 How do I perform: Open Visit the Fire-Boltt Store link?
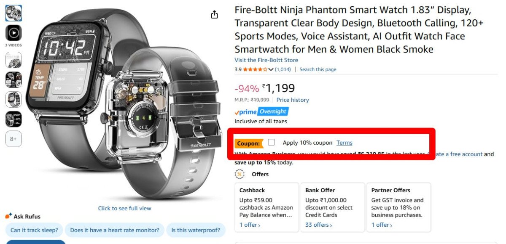(266, 60)
